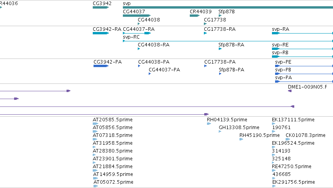Click EST RH04139.5prime

tap(227, 120)
